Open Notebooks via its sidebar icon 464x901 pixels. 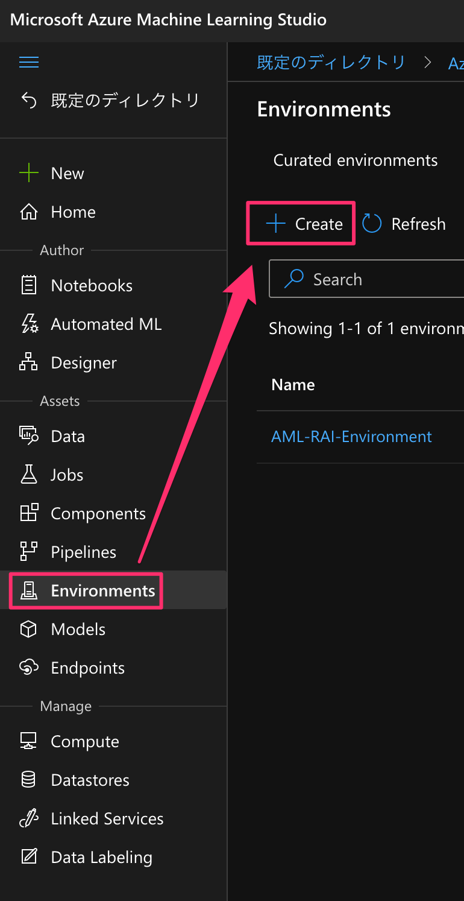click(x=29, y=286)
